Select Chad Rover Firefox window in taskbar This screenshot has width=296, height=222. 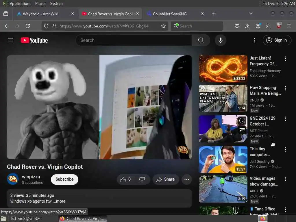83,219
